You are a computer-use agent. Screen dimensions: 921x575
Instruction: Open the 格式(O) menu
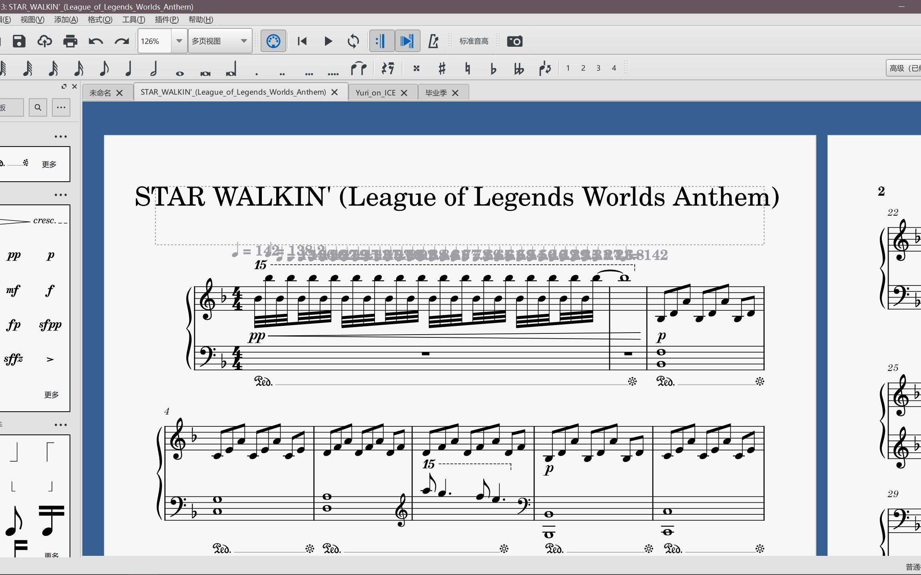point(100,20)
